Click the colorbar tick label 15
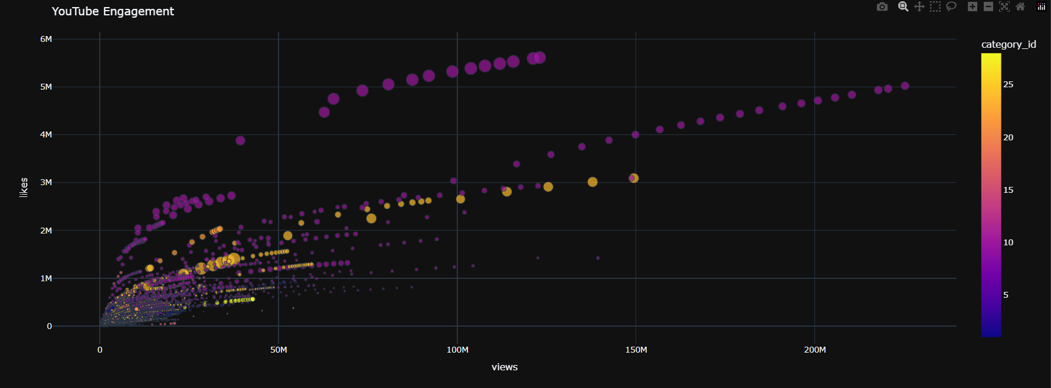This screenshot has width=1051, height=388. 1009,190
